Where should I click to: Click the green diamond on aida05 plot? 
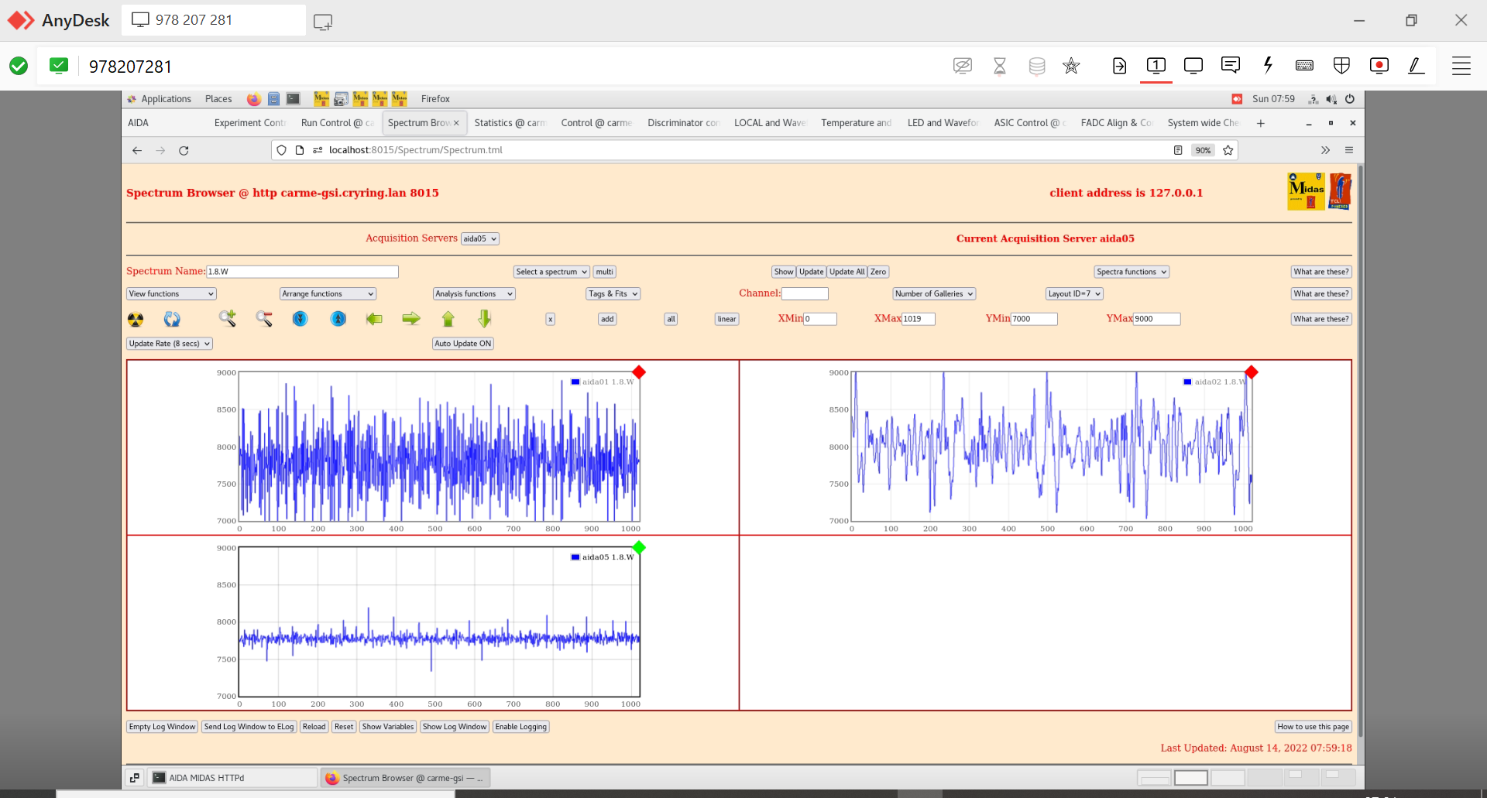coord(639,548)
